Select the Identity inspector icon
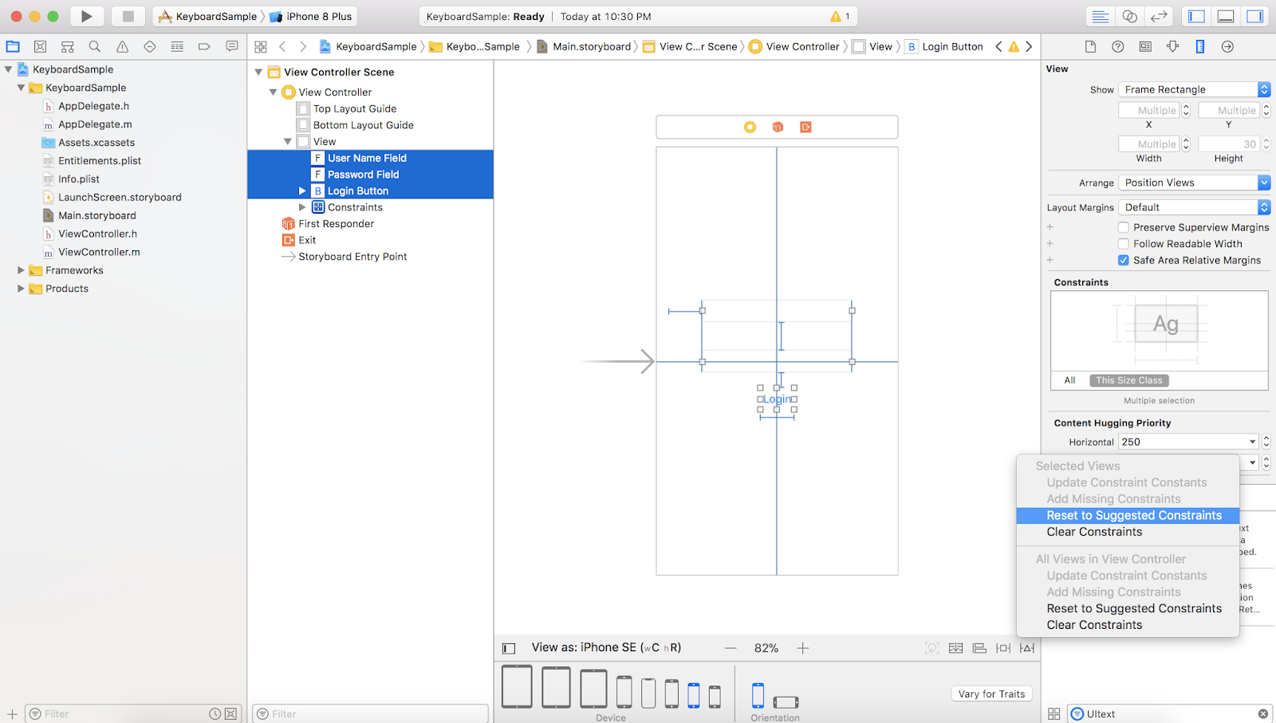The image size is (1276, 723). tap(1144, 46)
